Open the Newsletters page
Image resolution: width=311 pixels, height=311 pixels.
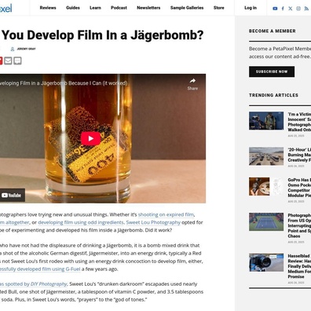point(148,8)
